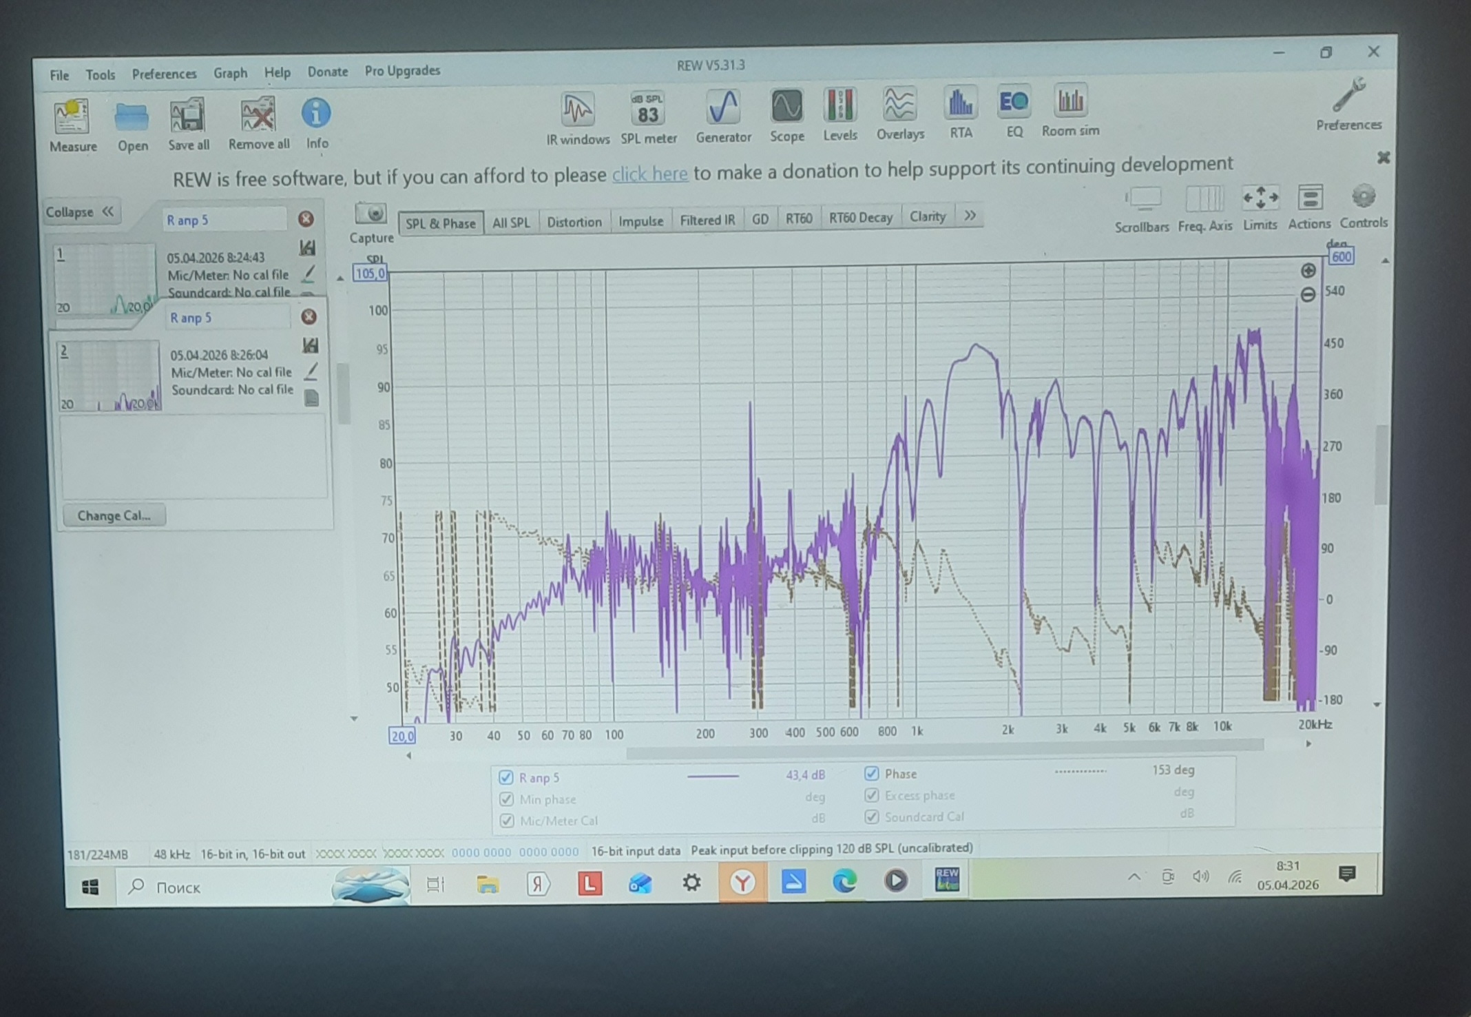The width and height of the screenshot is (1471, 1017).
Task: Click the Change Cal... button
Action: click(x=114, y=515)
